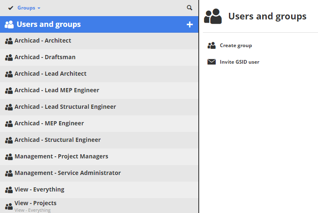This screenshot has width=318, height=213.
Task: Select Archicad - Structural Engineer group
Action: pyautogui.click(x=58, y=140)
